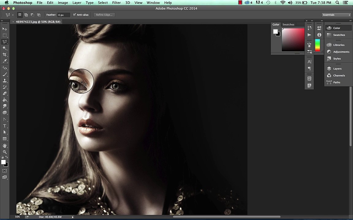This screenshot has height=220, width=353.
Task: Open the Essentials workspace dropdown
Action: (336, 15)
